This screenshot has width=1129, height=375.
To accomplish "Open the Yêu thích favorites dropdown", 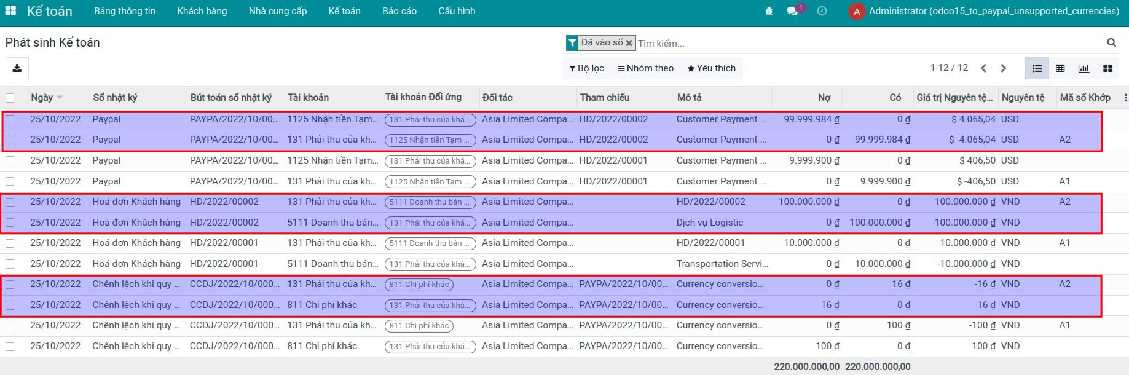I will click(711, 68).
